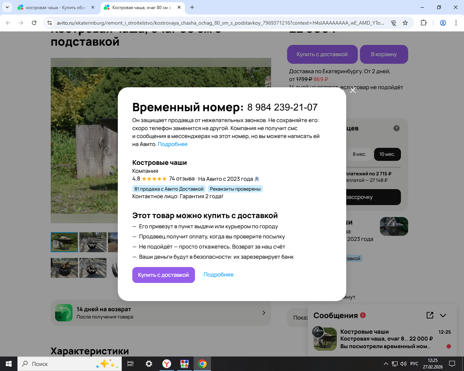
Task: Click the 'Реквизиты проверены' badge
Action: pyautogui.click(x=235, y=189)
